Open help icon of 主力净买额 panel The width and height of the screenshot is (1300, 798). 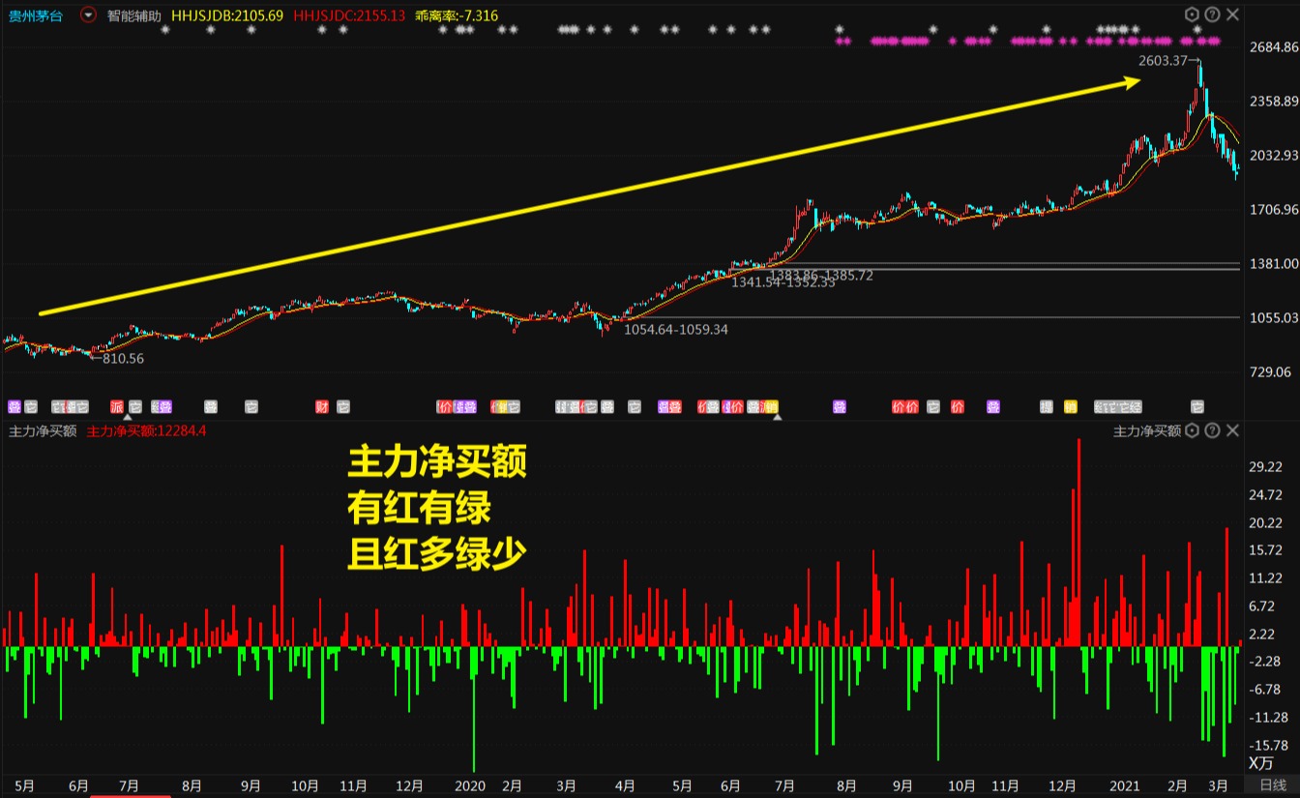[x=1212, y=430]
